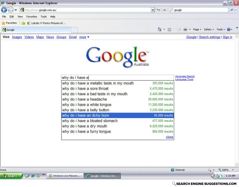Click the blue Help question mark icon
Image resolution: width=239 pixels, height=187 pixels.
[229, 29]
